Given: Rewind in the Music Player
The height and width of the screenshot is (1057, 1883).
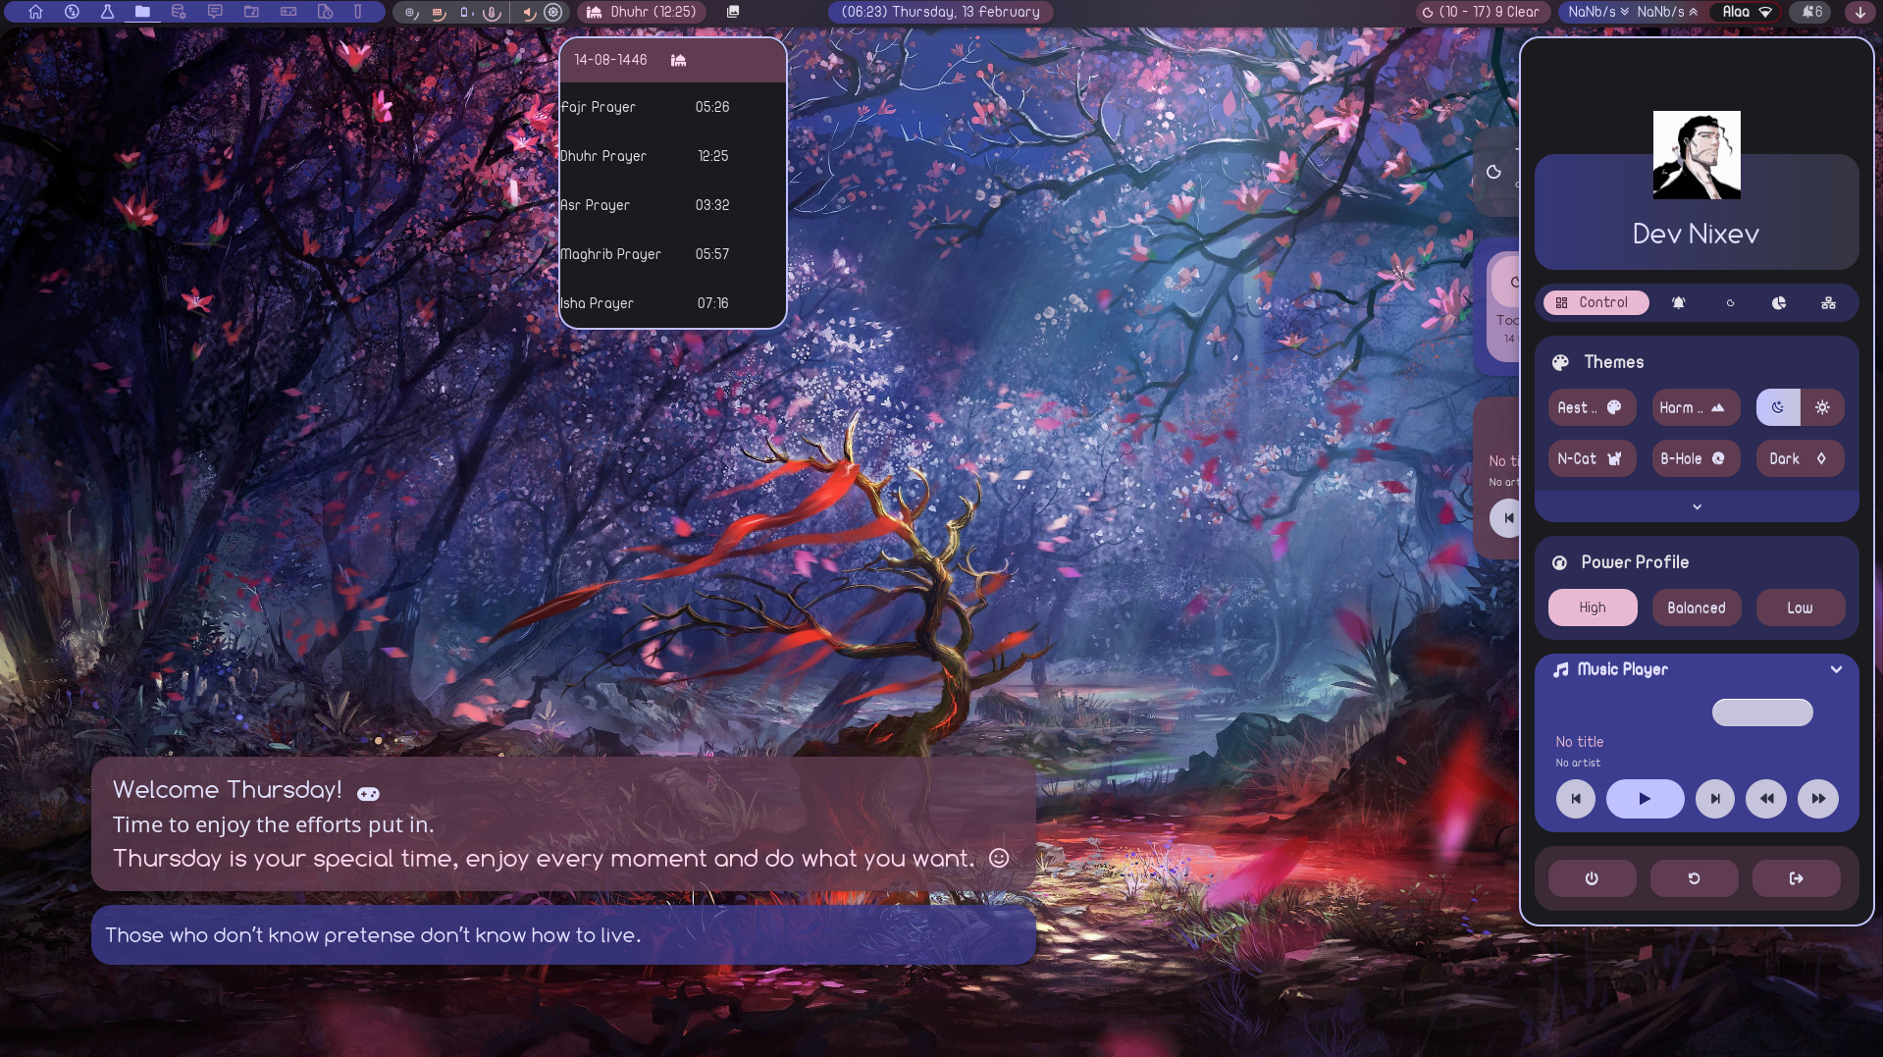Looking at the screenshot, I should [x=1766, y=799].
